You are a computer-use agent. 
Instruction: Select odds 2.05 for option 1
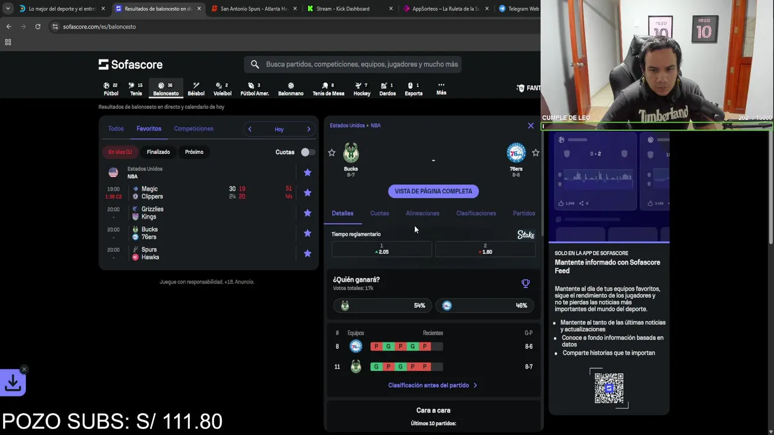click(x=382, y=249)
